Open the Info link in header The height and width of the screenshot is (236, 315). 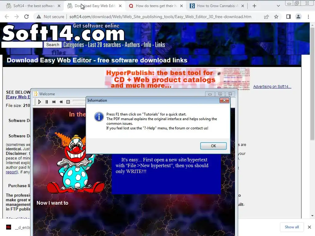[x=147, y=45]
